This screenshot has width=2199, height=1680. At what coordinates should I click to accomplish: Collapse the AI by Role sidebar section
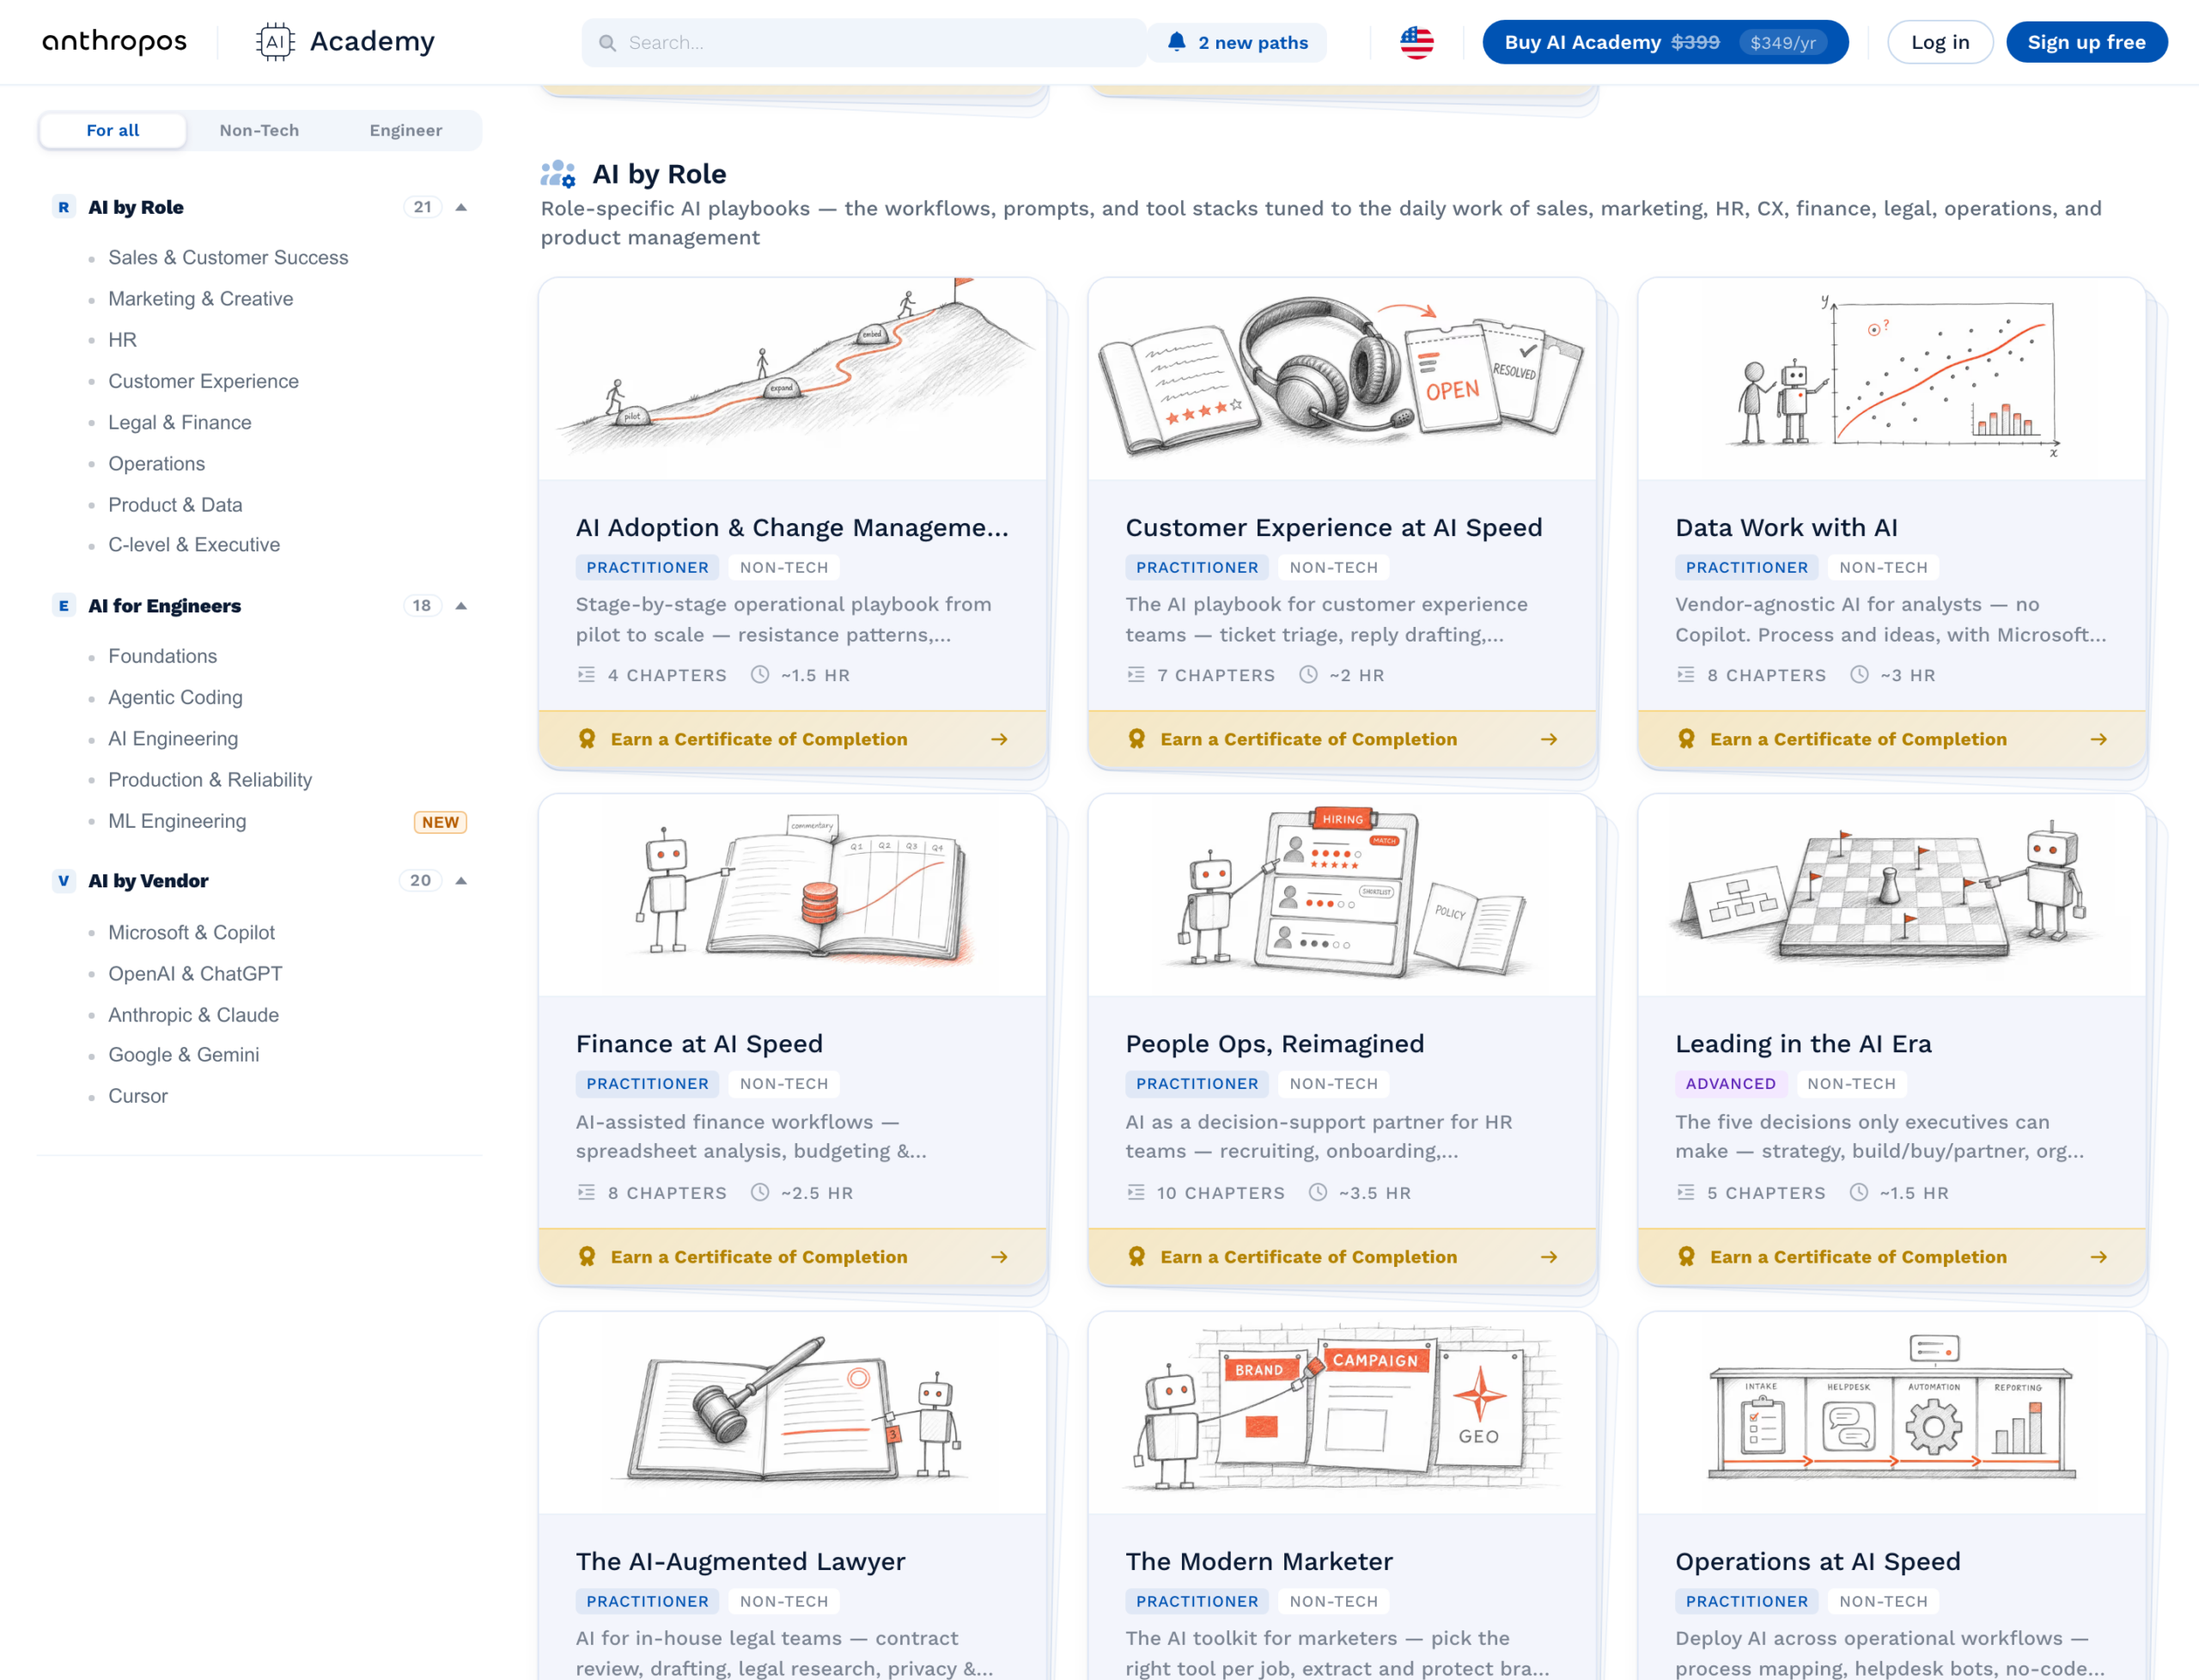tap(461, 207)
